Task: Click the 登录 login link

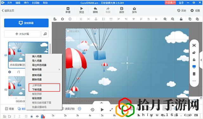Action: click(x=181, y=3)
